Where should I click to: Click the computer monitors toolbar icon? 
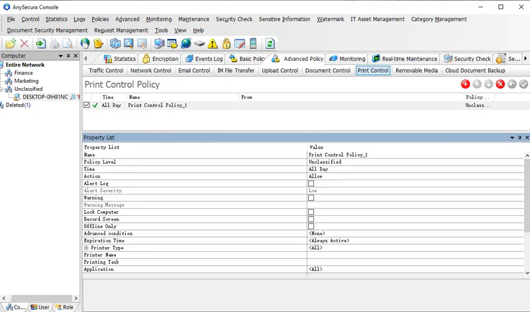coord(159,43)
